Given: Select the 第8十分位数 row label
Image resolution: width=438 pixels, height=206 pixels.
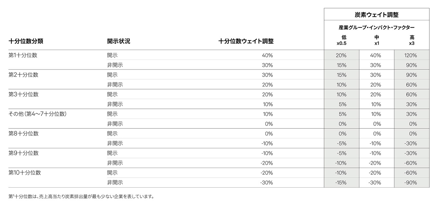Looking at the screenshot, I should 23,134.
